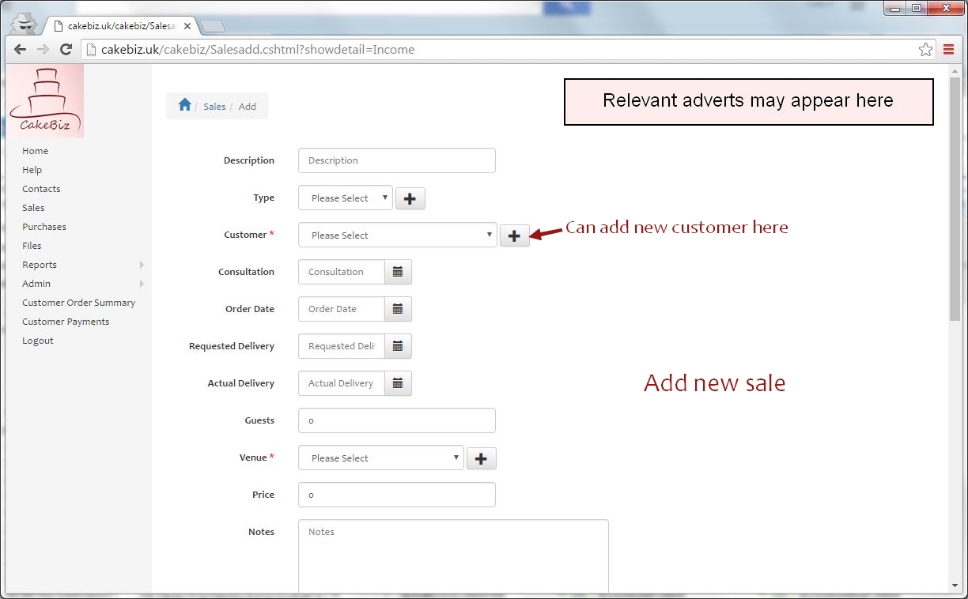Image resolution: width=968 pixels, height=599 pixels.
Task: Click the Description text field
Action: (396, 160)
